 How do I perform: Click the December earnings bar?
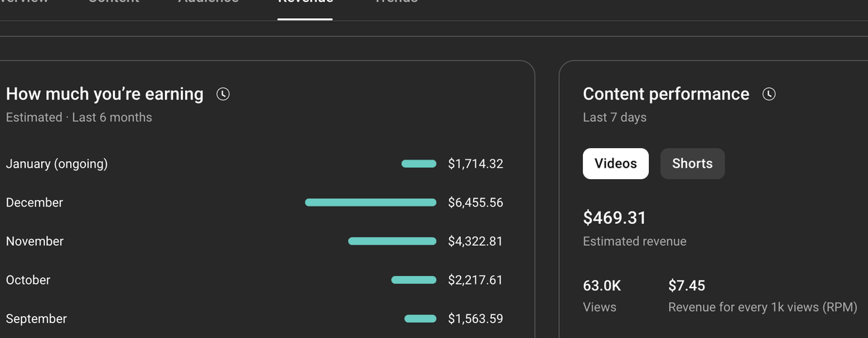click(370, 203)
